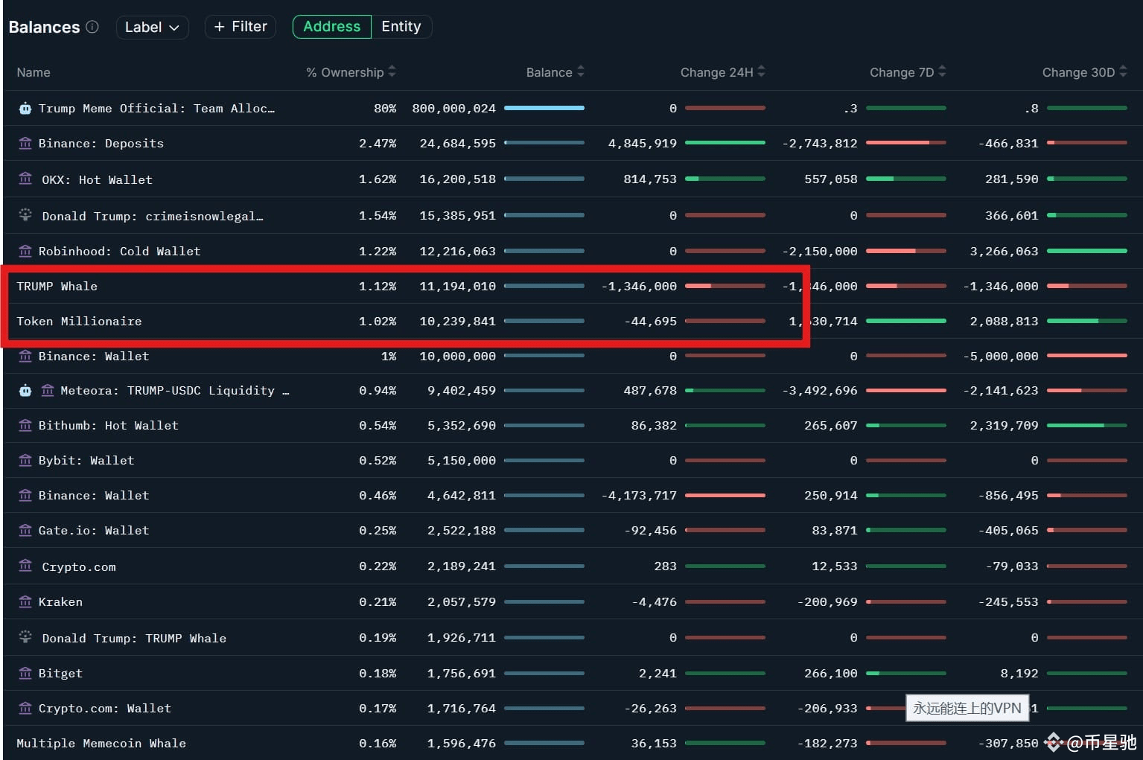The width and height of the screenshot is (1143, 760).
Task: Switch the view to Entity
Action: click(401, 27)
